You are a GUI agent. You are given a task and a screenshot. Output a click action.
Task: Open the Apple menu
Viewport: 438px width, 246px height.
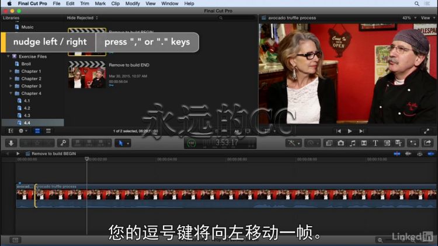[9, 3]
